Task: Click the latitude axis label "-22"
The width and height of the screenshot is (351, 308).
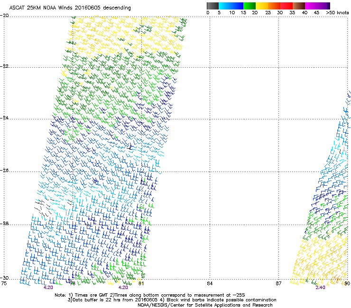Action: pos(4,66)
